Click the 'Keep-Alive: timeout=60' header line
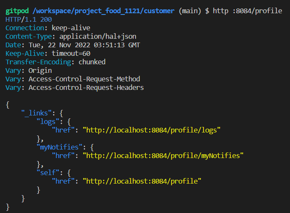290x213 pixels. (x=48, y=53)
